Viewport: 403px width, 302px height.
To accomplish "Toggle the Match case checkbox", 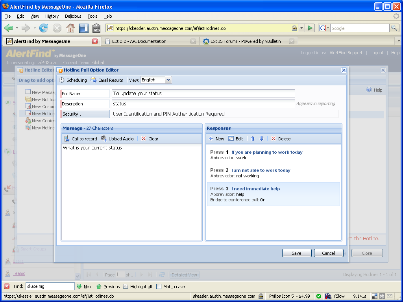I will [159, 287].
